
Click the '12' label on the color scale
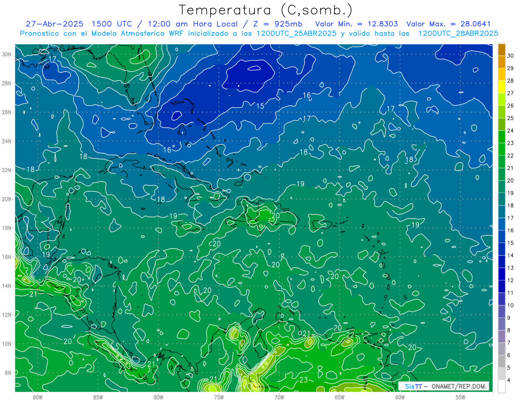[x=510, y=280]
